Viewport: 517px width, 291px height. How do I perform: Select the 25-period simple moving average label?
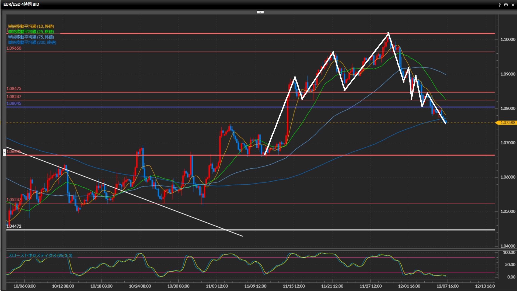(31, 32)
